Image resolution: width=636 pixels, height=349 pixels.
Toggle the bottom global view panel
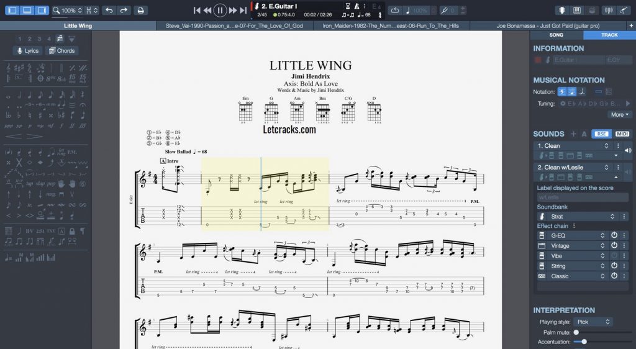coord(27,10)
